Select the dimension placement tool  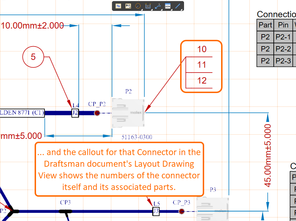tap(148, 6)
